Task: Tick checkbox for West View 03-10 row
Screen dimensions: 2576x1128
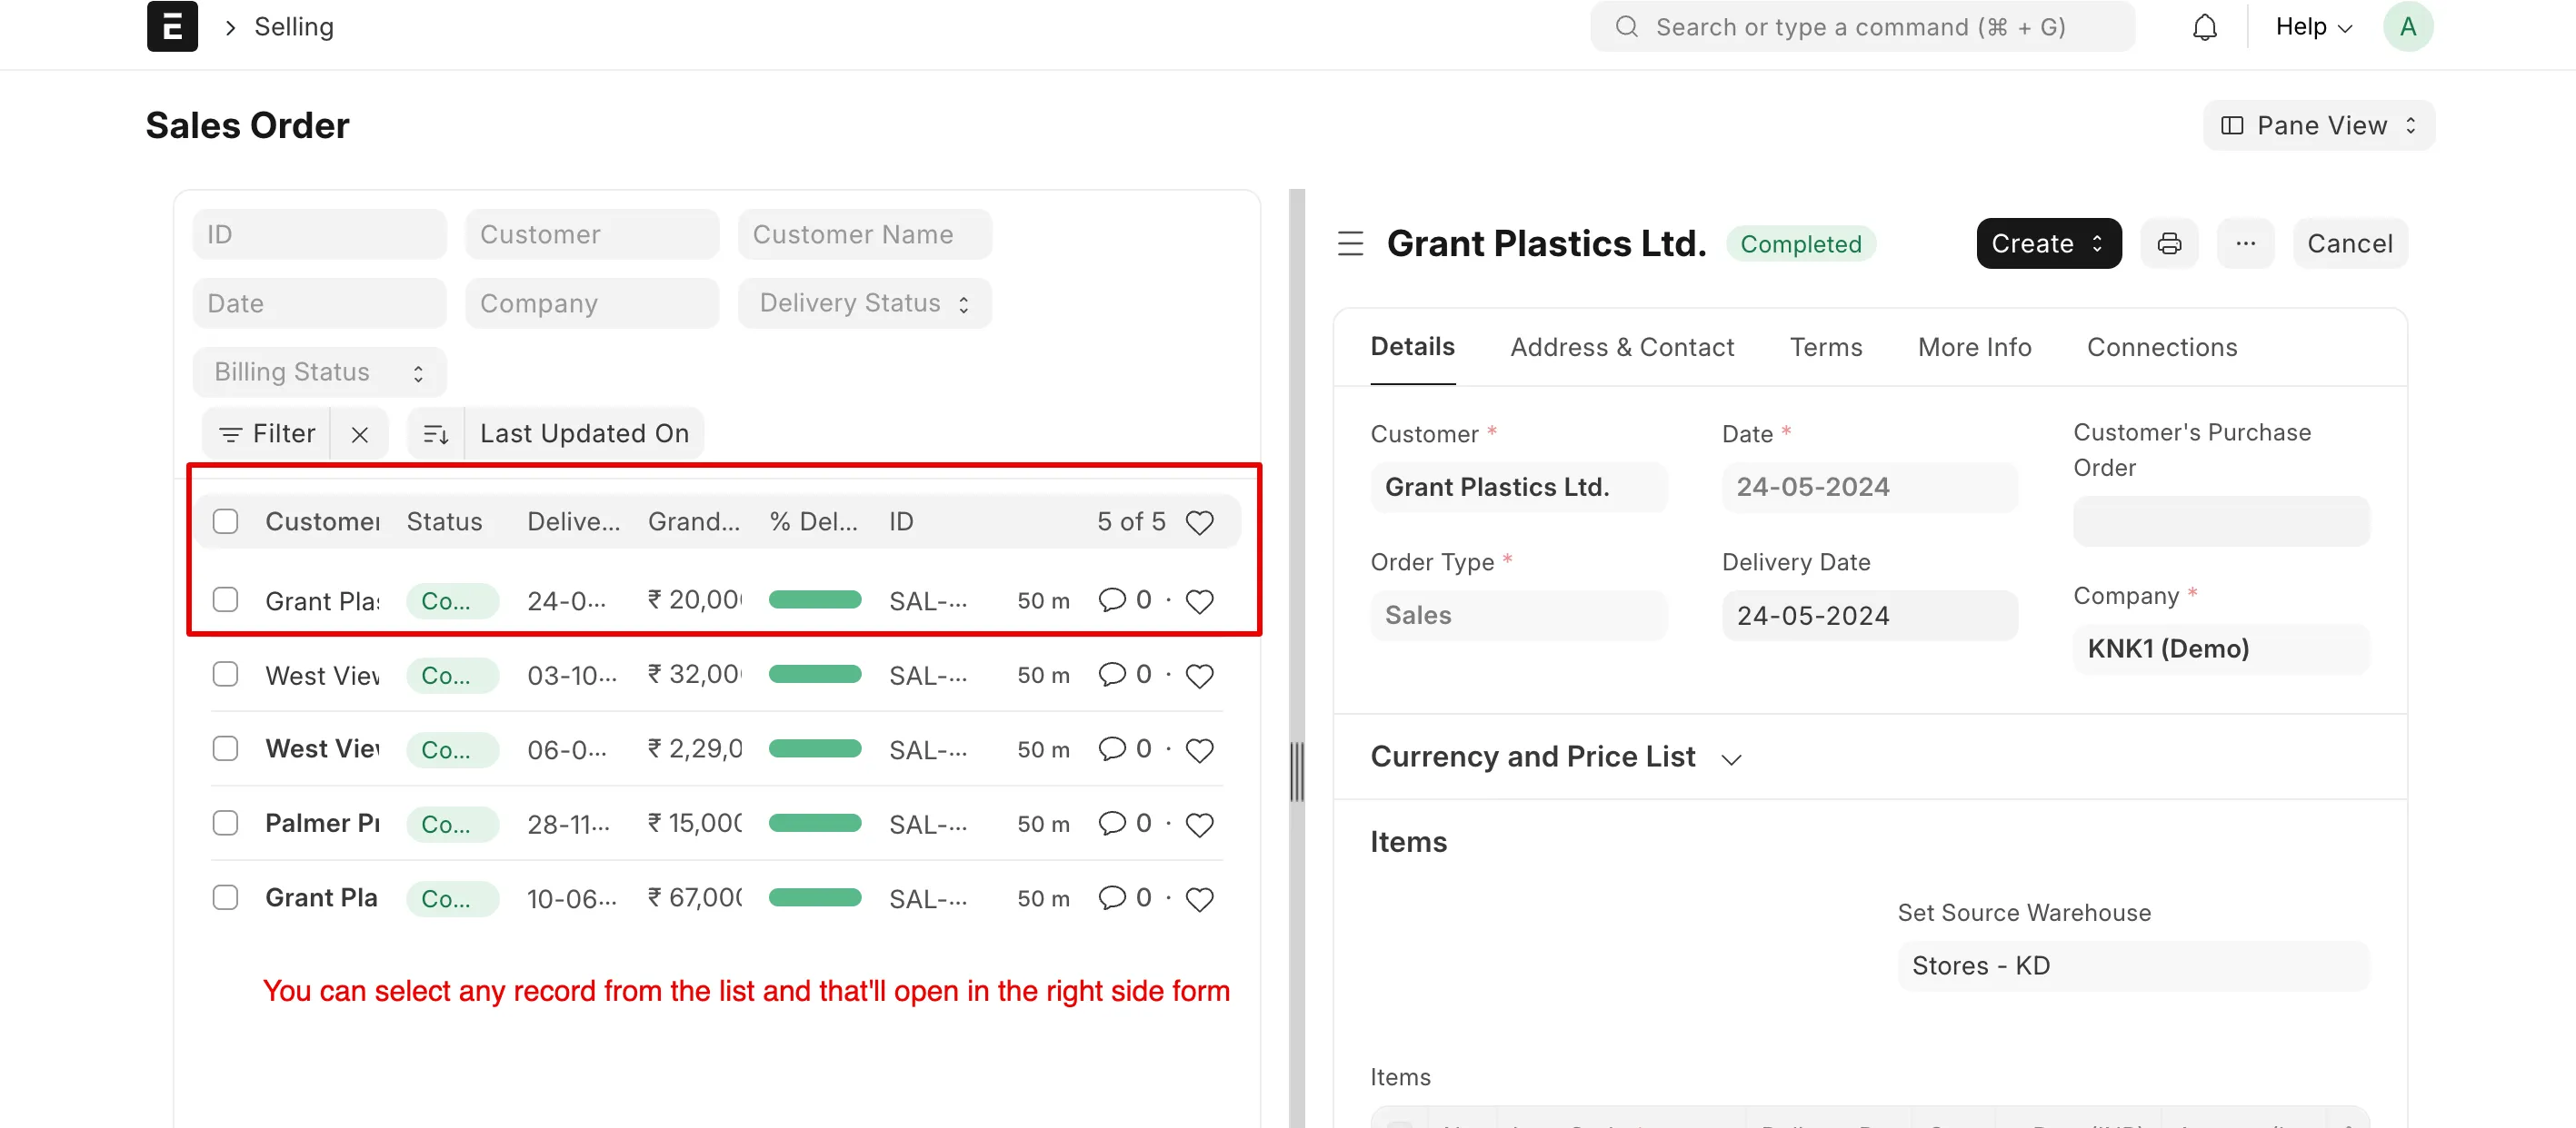Action: 225,675
